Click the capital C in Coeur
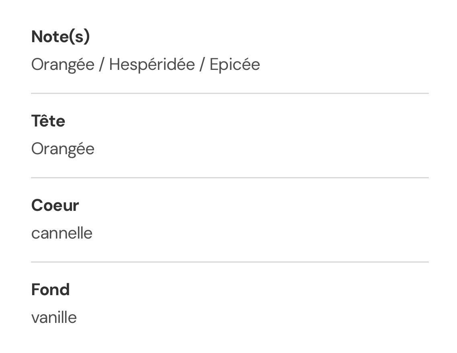 36,205
